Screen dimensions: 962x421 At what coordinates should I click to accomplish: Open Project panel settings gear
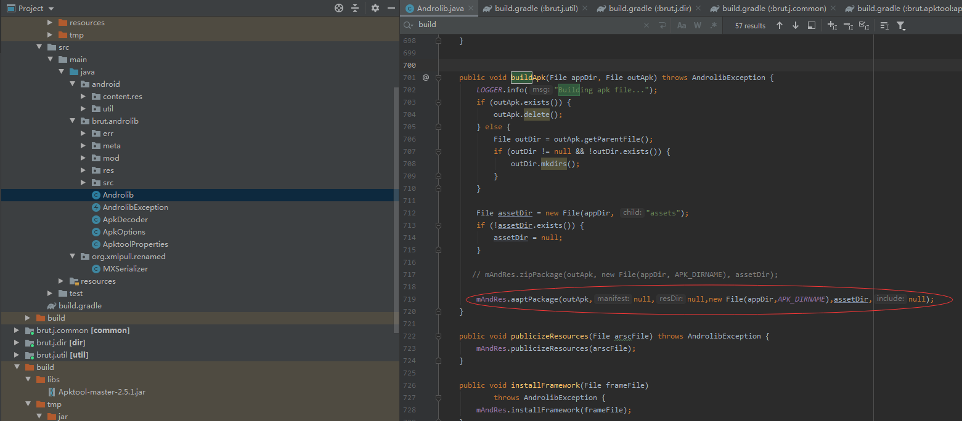375,8
